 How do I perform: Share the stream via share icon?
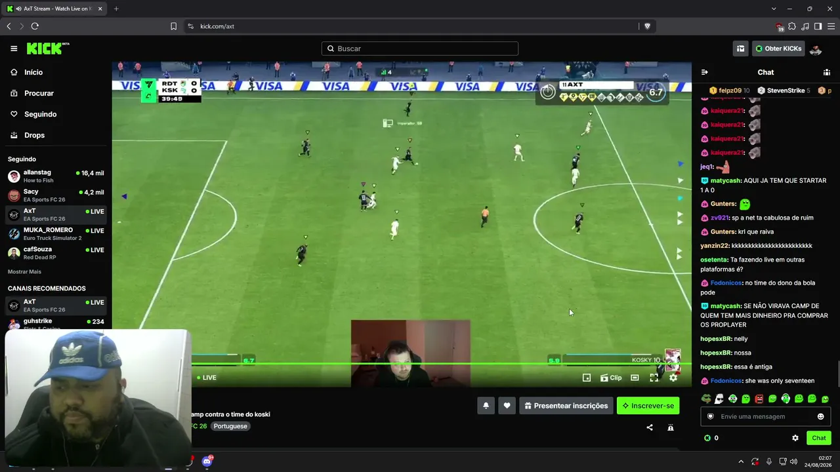(650, 427)
